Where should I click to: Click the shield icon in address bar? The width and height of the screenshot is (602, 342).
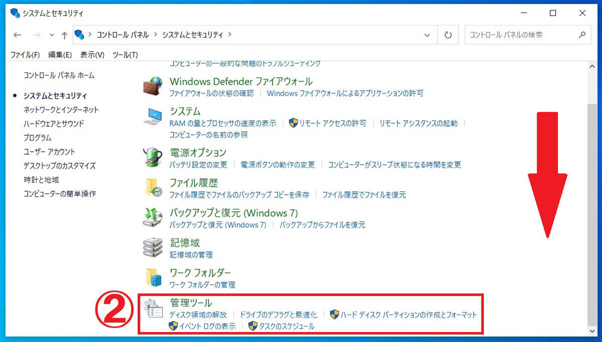[79, 35]
